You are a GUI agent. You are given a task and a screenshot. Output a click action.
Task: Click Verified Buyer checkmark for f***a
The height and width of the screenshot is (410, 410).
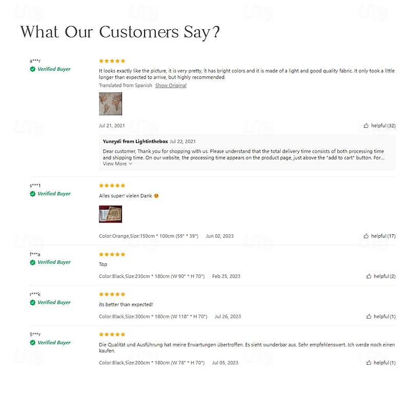point(33,262)
